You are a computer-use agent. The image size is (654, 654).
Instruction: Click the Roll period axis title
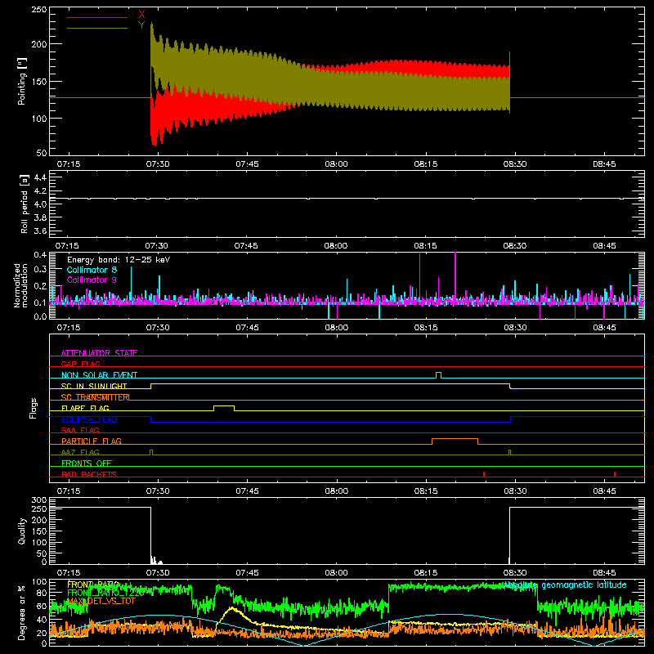(x=24, y=204)
